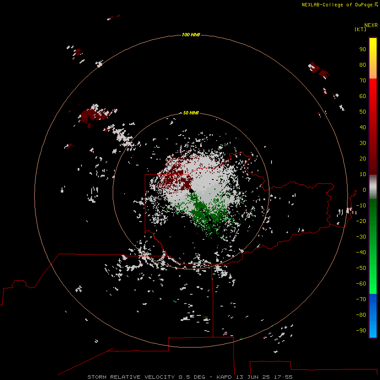This screenshot has height=380, width=380.
Task: Click the 40 value on velocity scale
Action: [363, 128]
